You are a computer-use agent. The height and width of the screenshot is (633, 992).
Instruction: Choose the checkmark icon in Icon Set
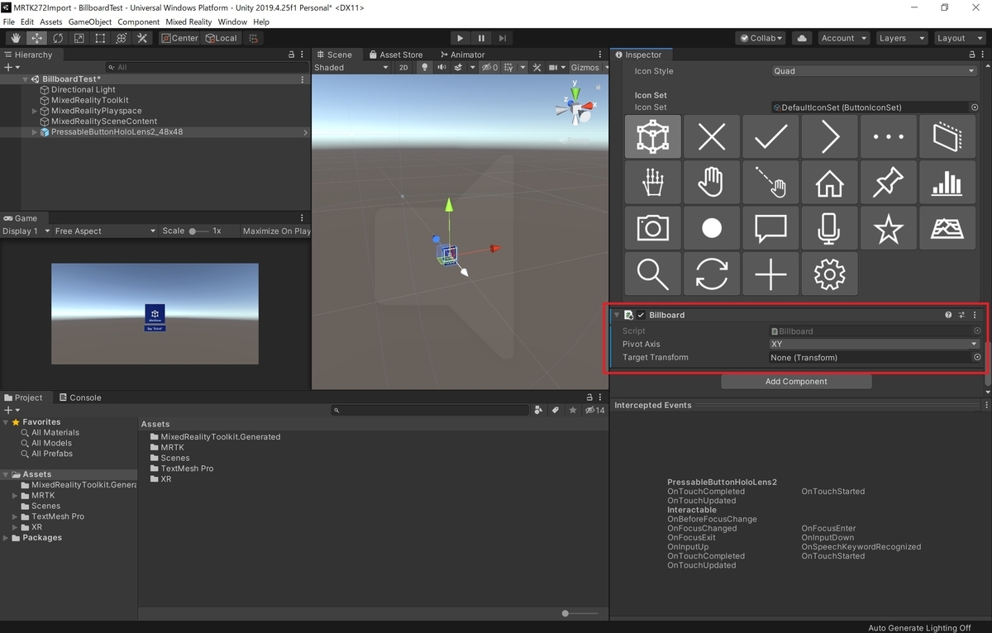[x=770, y=136]
